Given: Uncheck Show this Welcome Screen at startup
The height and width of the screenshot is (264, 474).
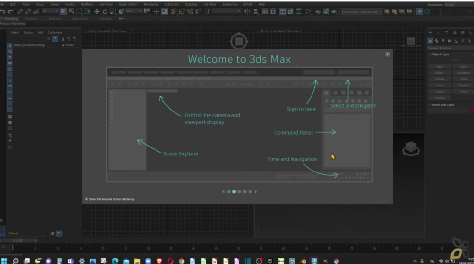Looking at the screenshot, I should (x=87, y=199).
